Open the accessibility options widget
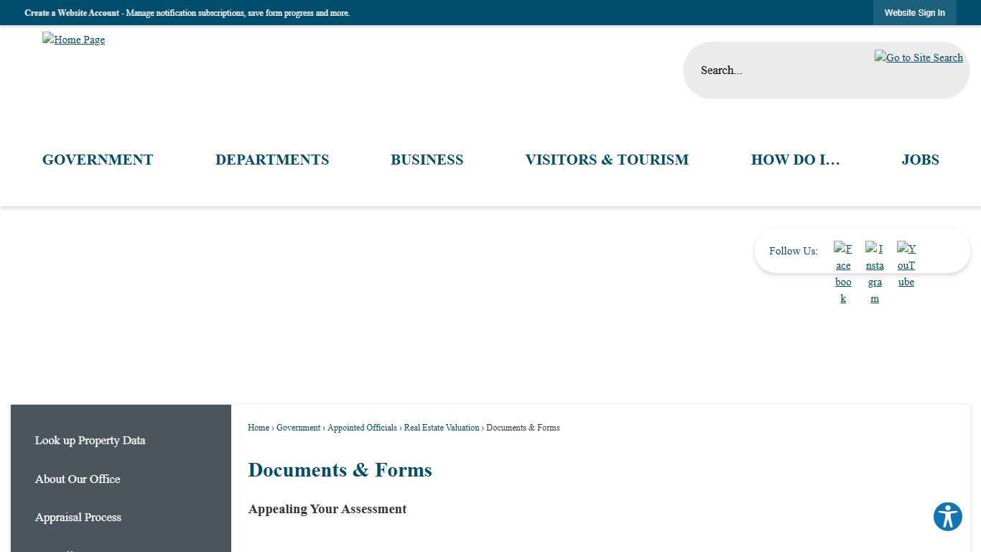This screenshot has height=552, width=981. [947, 516]
